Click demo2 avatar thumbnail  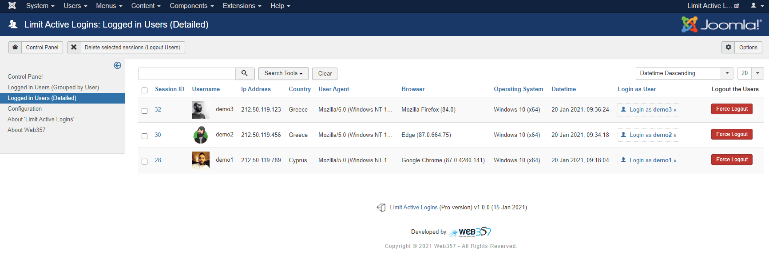[200, 135]
